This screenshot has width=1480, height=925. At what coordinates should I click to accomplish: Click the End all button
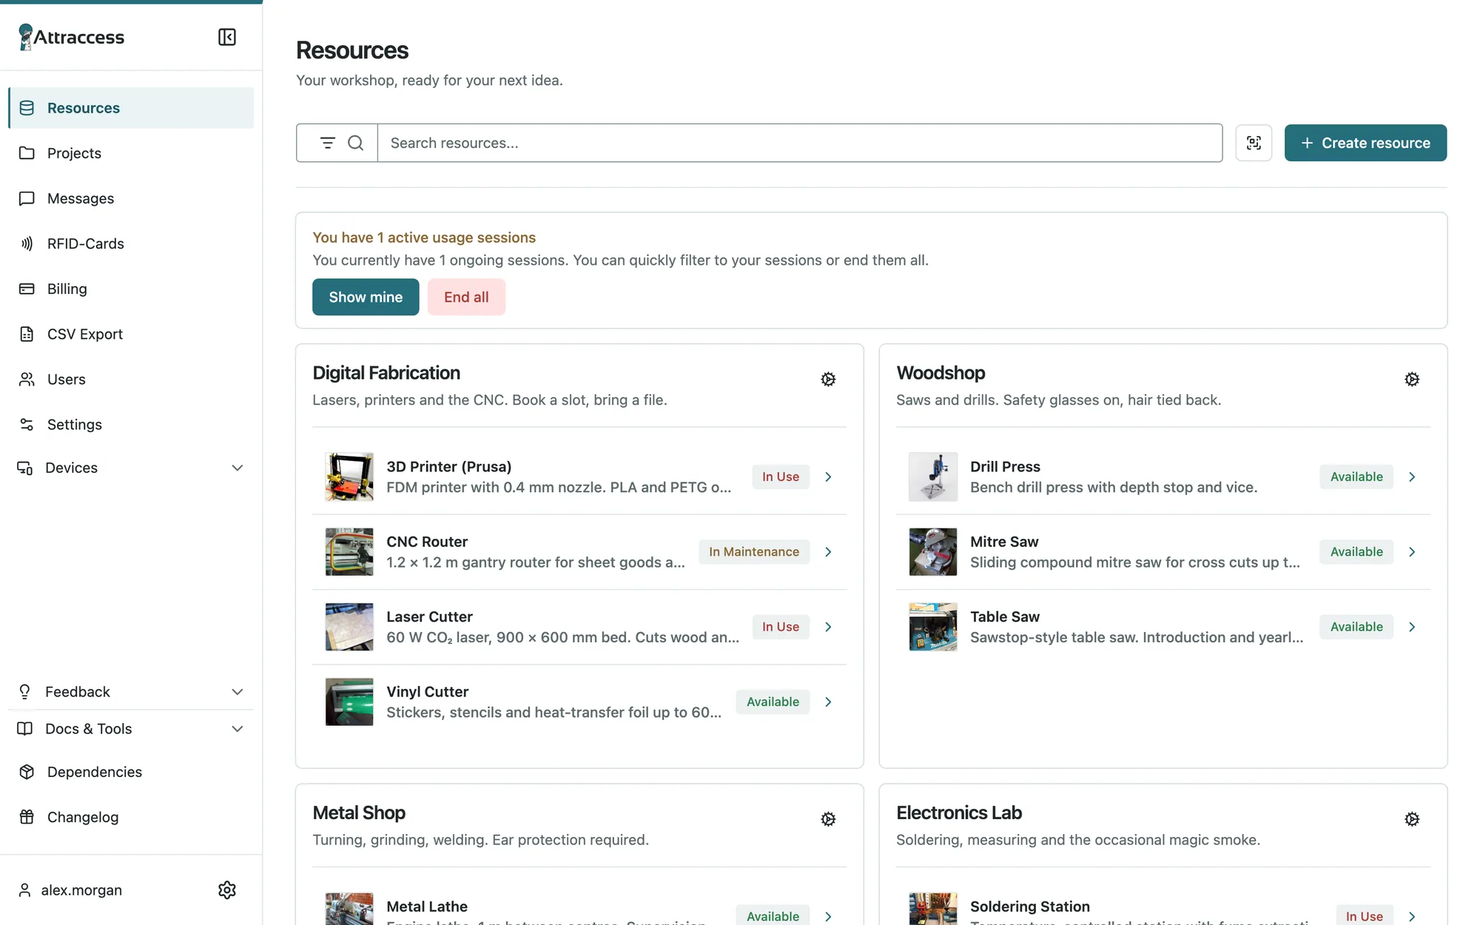tap(466, 297)
